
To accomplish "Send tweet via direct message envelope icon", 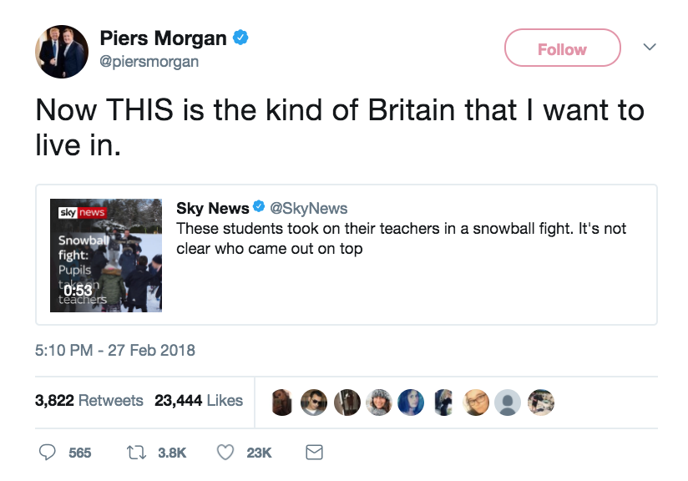I will [314, 453].
